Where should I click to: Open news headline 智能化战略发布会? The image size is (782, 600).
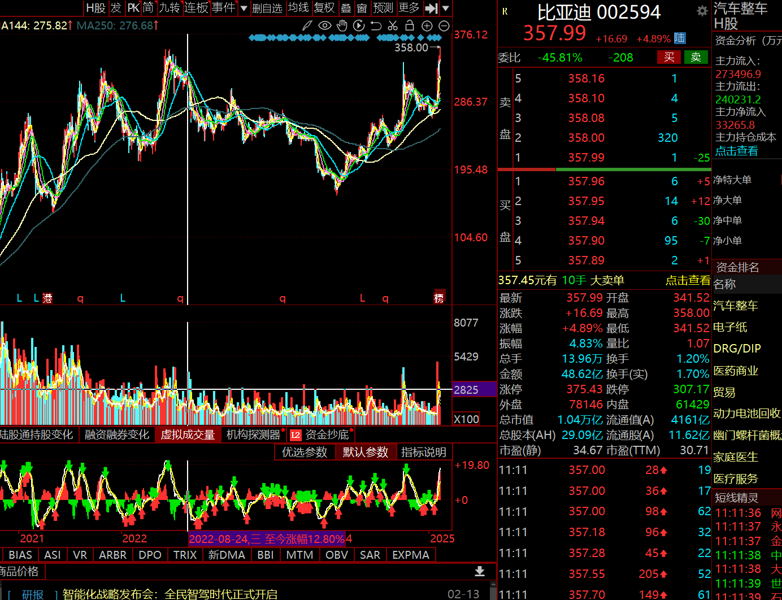(170, 594)
